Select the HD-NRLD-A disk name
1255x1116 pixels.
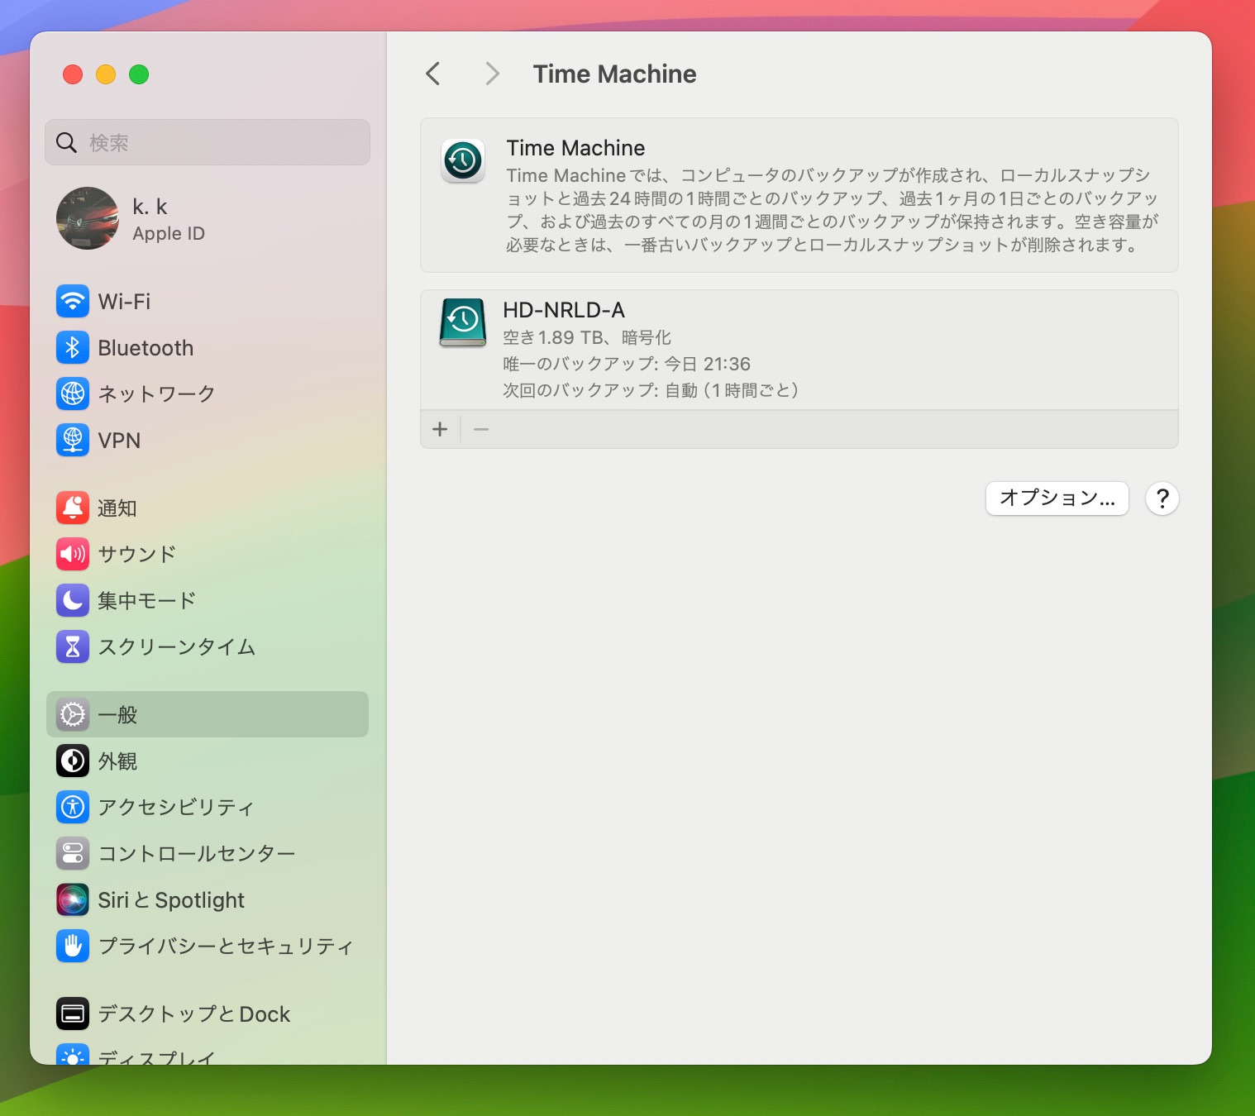[x=564, y=310]
